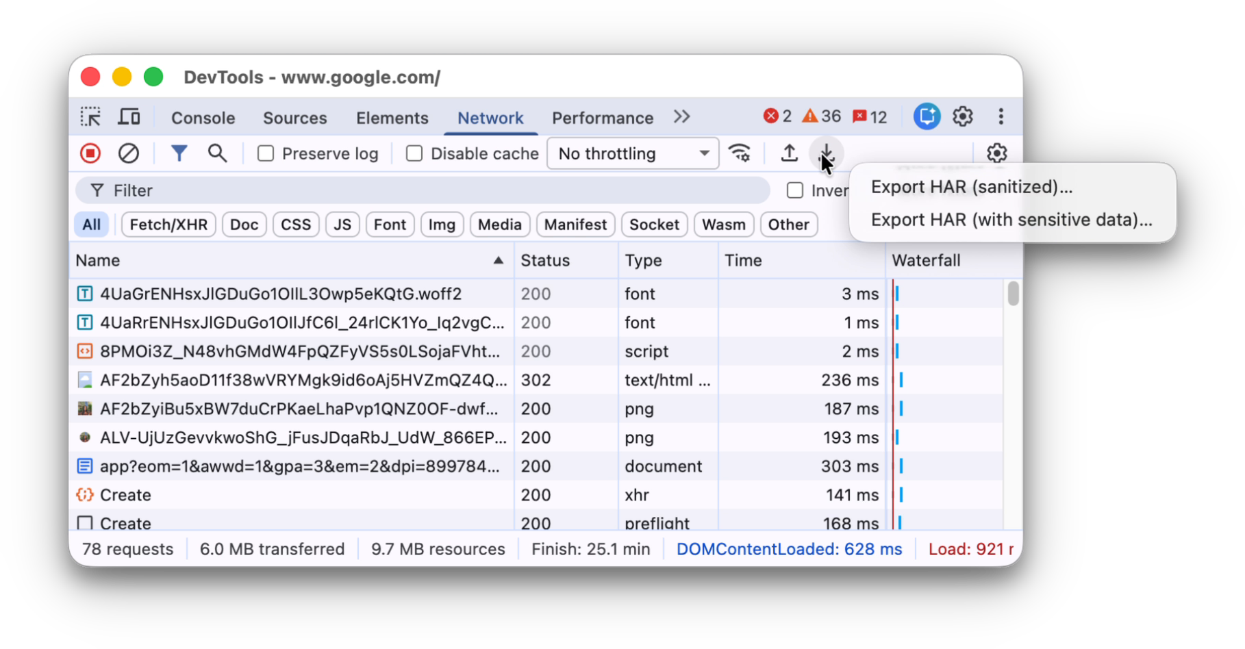Click the red errors count badge
This screenshot has height=649, width=1245.
pyautogui.click(x=777, y=116)
